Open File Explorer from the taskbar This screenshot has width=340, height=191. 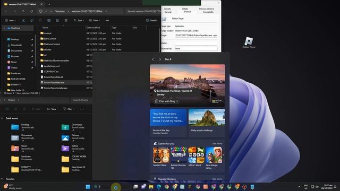pyautogui.click(x=151, y=187)
